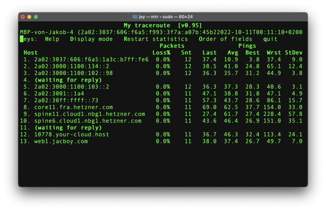Click the 'quit' key option
326x211 pixels.
[270, 39]
